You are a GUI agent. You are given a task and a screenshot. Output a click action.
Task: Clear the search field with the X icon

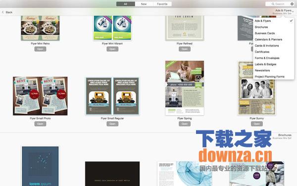click(x=292, y=4)
